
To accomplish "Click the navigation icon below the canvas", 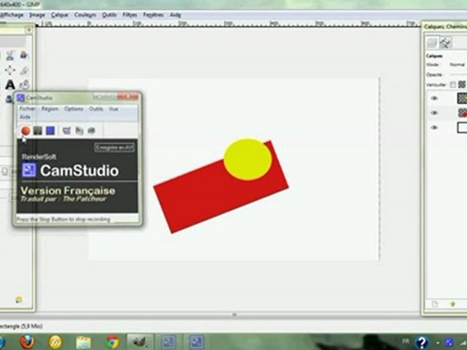I will coord(234,315).
